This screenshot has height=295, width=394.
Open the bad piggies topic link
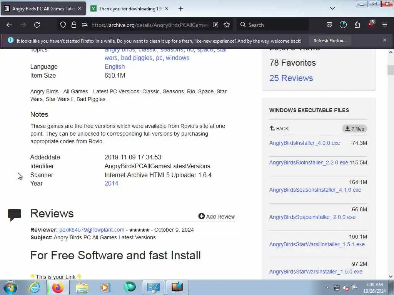point(137,58)
